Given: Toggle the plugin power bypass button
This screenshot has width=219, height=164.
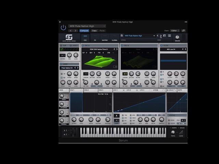Looking at the screenshot, I should (63, 28).
